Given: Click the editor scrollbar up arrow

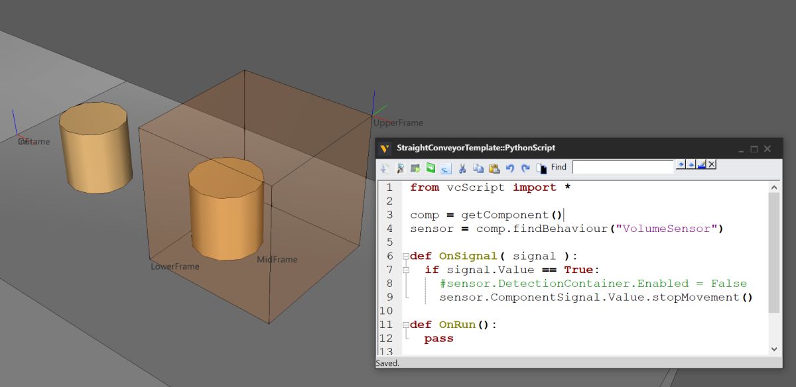Looking at the screenshot, I should (x=774, y=188).
